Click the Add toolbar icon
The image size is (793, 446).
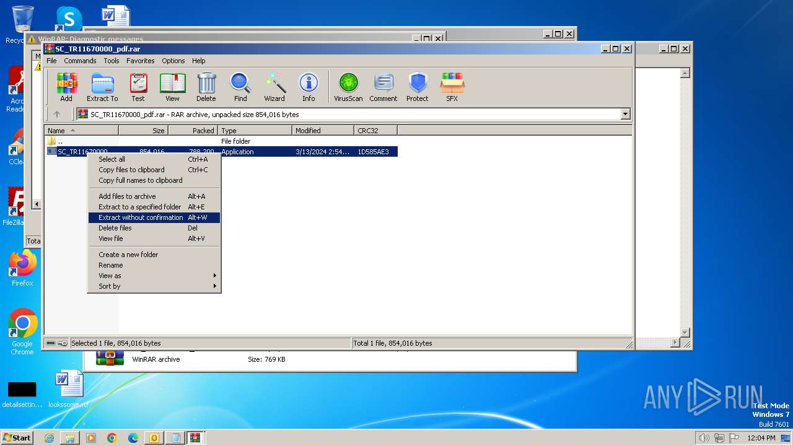66,87
